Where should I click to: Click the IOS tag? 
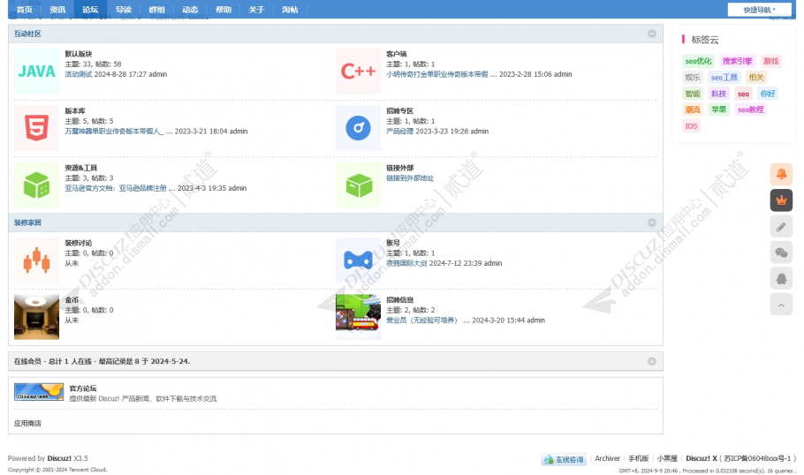coord(691,126)
